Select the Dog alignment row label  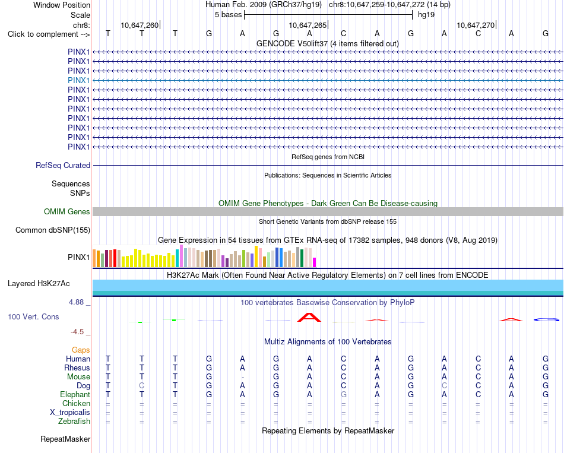click(x=83, y=386)
